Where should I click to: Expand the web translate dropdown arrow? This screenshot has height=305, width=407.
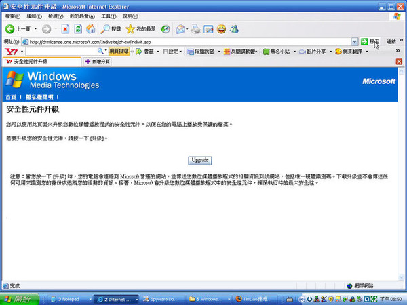(x=367, y=52)
